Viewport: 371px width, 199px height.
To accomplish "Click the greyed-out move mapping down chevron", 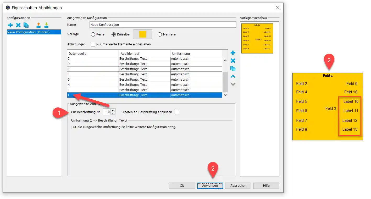I will click(233, 84).
